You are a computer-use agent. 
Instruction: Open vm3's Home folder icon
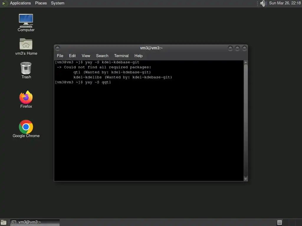click(26, 47)
